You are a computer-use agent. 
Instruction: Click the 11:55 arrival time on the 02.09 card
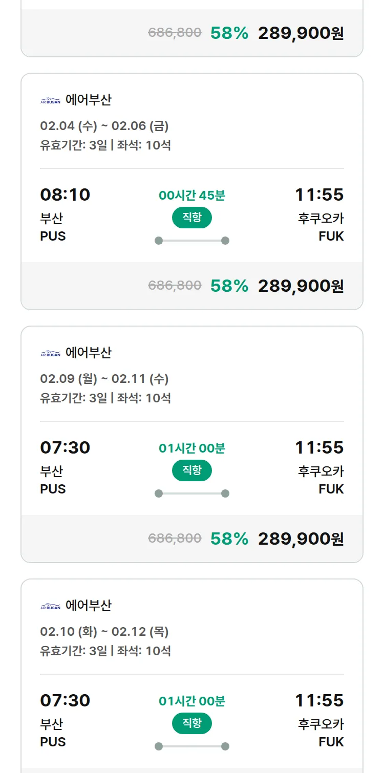pos(319,447)
